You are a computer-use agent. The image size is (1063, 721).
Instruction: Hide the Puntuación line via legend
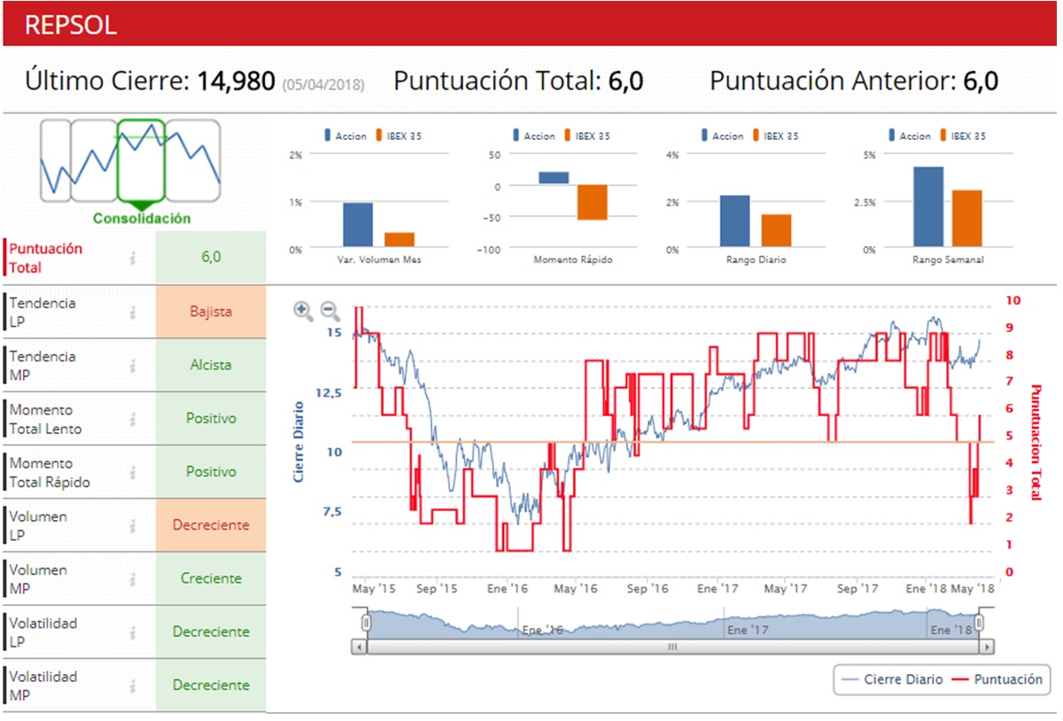pyautogui.click(x=997, y=680)
